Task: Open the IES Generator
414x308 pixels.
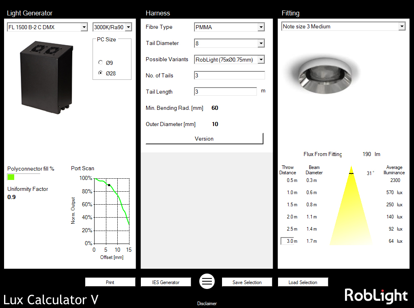Action: [x=166, y=282]
